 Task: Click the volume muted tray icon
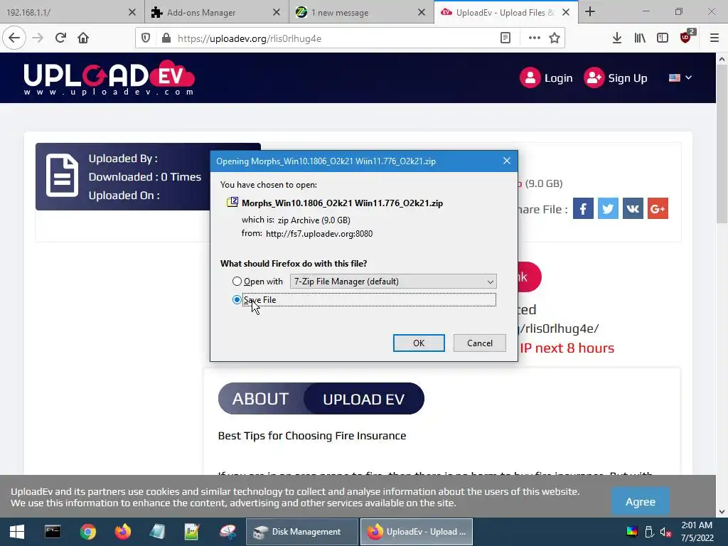[665, 532]
